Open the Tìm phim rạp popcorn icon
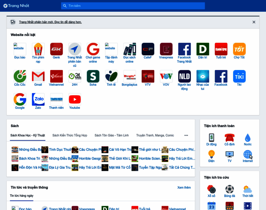 38,49
